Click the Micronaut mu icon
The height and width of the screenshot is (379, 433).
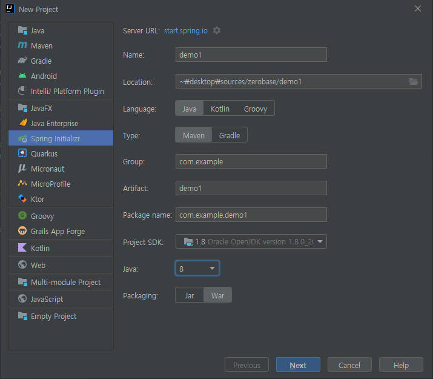(x=22, y=169)
